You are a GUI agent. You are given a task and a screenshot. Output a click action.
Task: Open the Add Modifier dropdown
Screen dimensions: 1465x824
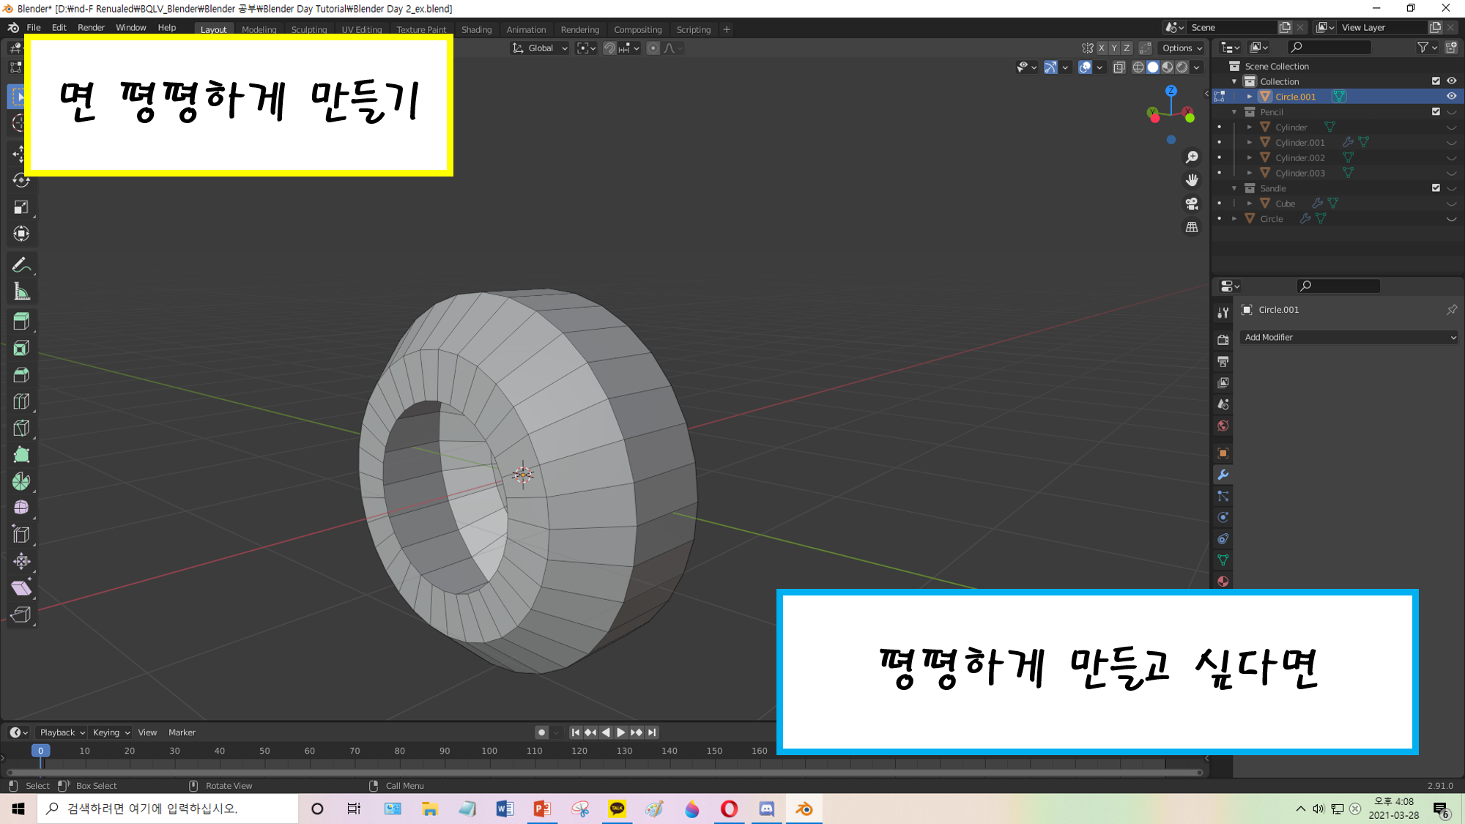[x=1349, y=338]
